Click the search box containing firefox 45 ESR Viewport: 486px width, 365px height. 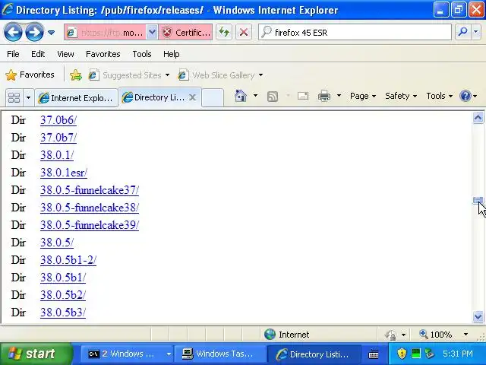click(355, 32)
